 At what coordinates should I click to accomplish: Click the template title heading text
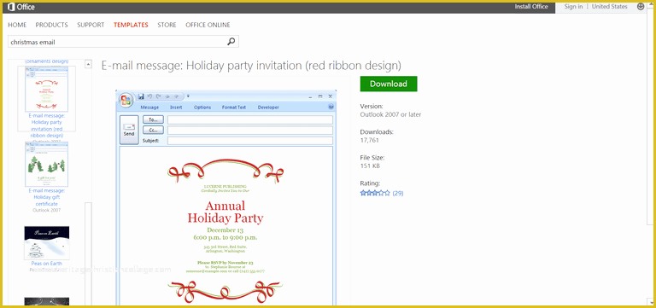coord(251,66)
